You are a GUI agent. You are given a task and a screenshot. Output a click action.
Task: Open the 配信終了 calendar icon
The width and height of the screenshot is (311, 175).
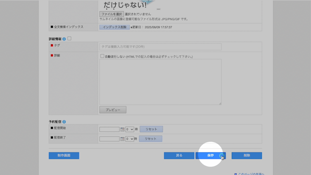tap(122, 139)
